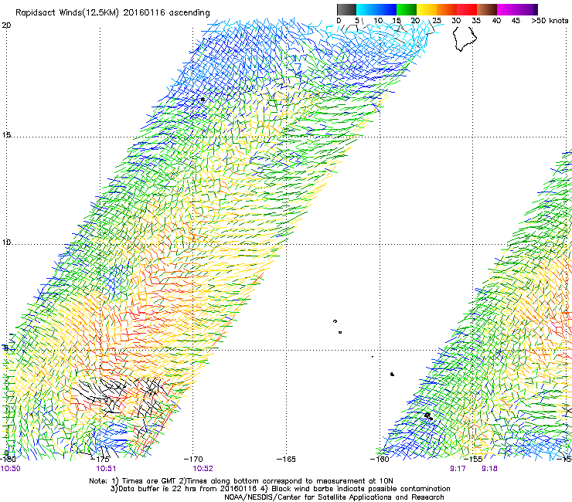Click the longitude label "-165"
The image size is (572, 502).
(x=286, y=459)
